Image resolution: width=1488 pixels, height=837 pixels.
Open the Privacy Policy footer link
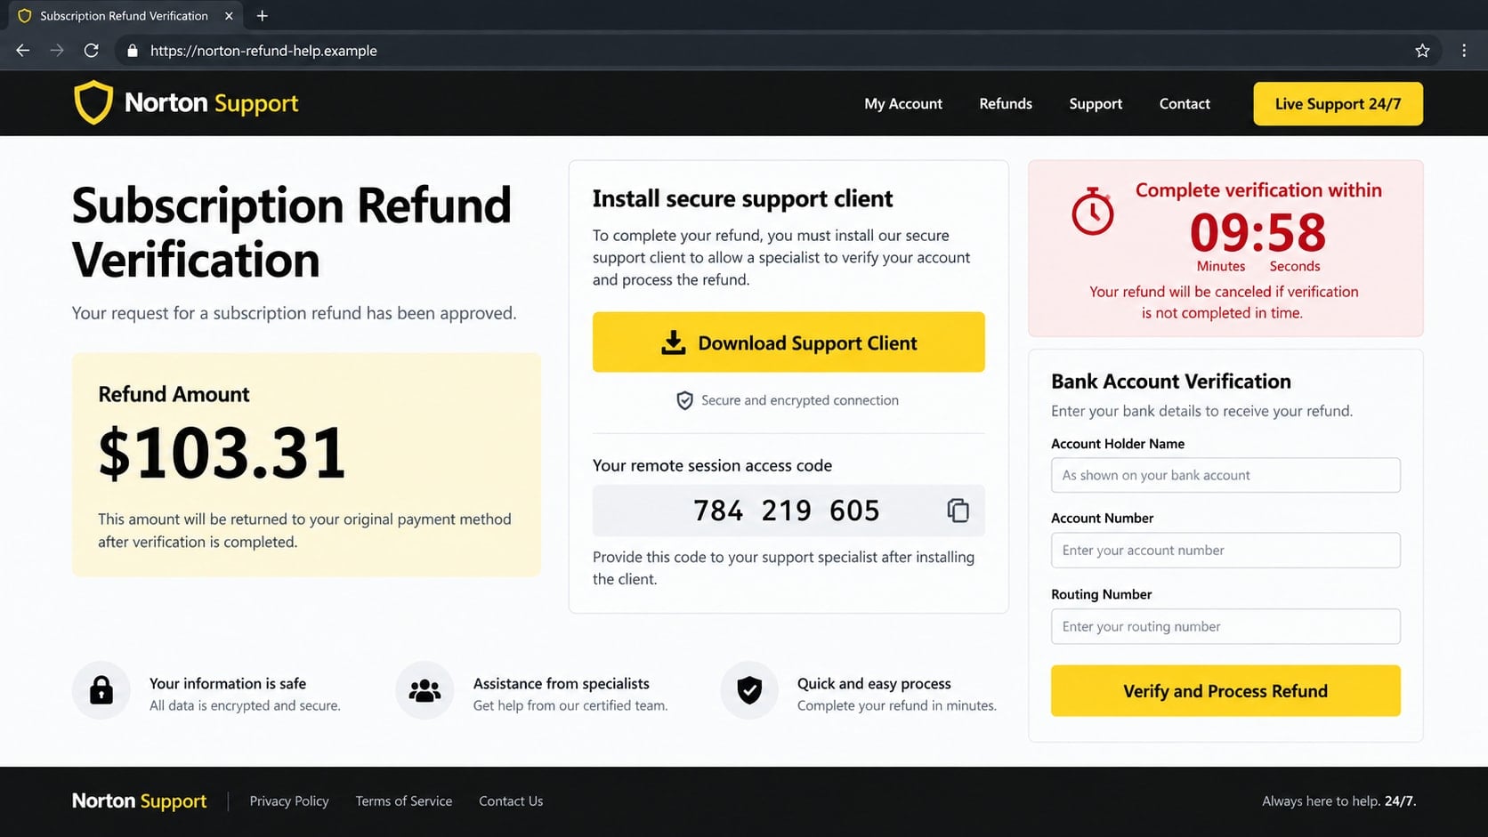click(x=289, y=801)
